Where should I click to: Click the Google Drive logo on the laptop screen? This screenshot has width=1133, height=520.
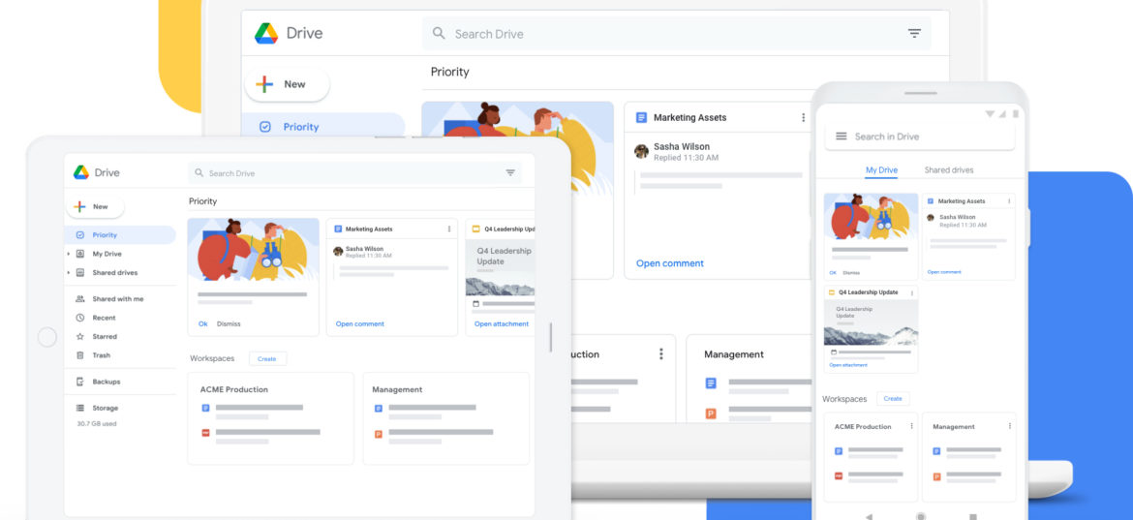click(266, 34)
